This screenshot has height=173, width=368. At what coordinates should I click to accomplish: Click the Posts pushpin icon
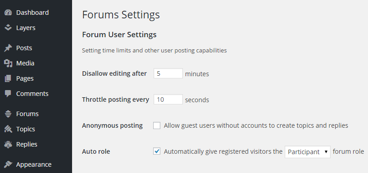pos(8,48)
